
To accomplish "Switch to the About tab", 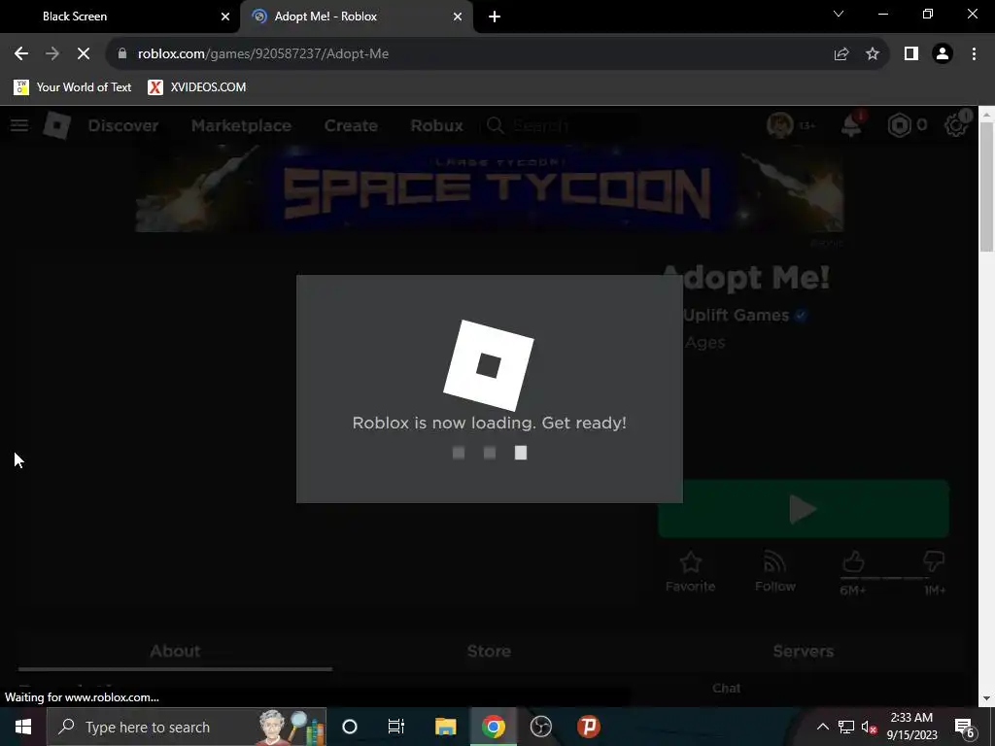I will 175,652.
